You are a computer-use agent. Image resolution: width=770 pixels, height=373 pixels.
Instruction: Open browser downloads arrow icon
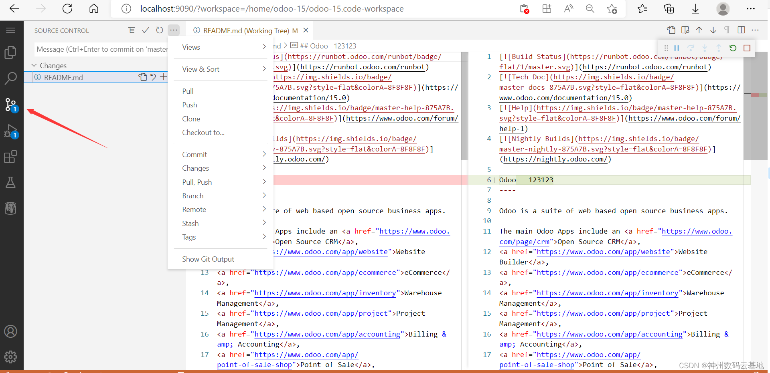695,9
